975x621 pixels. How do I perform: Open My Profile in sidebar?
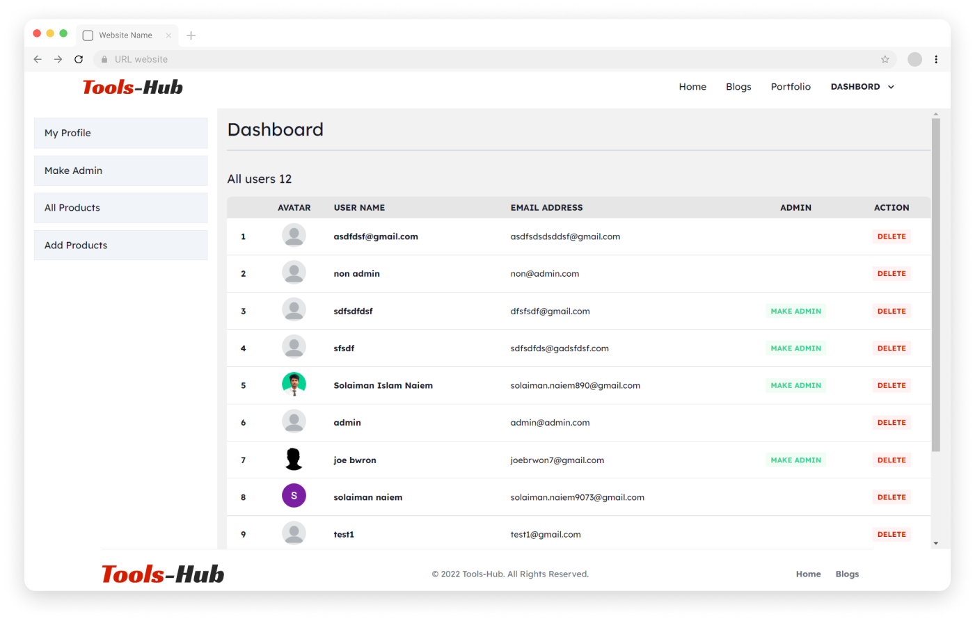tap(120, 133)
